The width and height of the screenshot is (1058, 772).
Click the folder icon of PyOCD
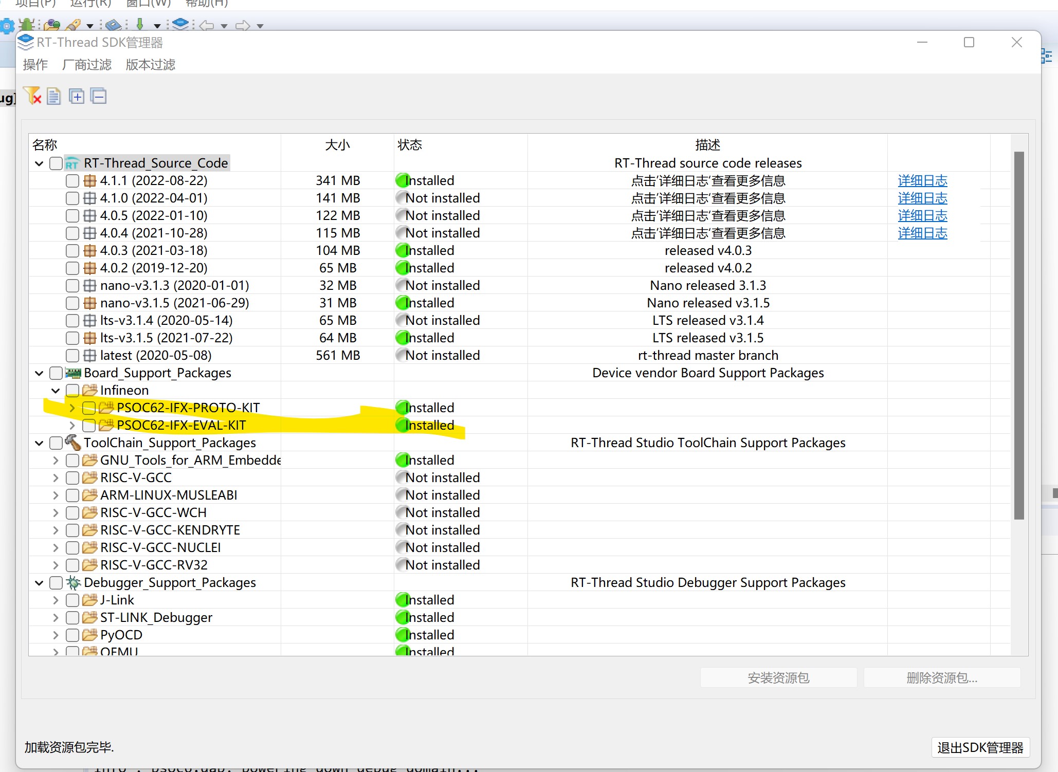89,635
